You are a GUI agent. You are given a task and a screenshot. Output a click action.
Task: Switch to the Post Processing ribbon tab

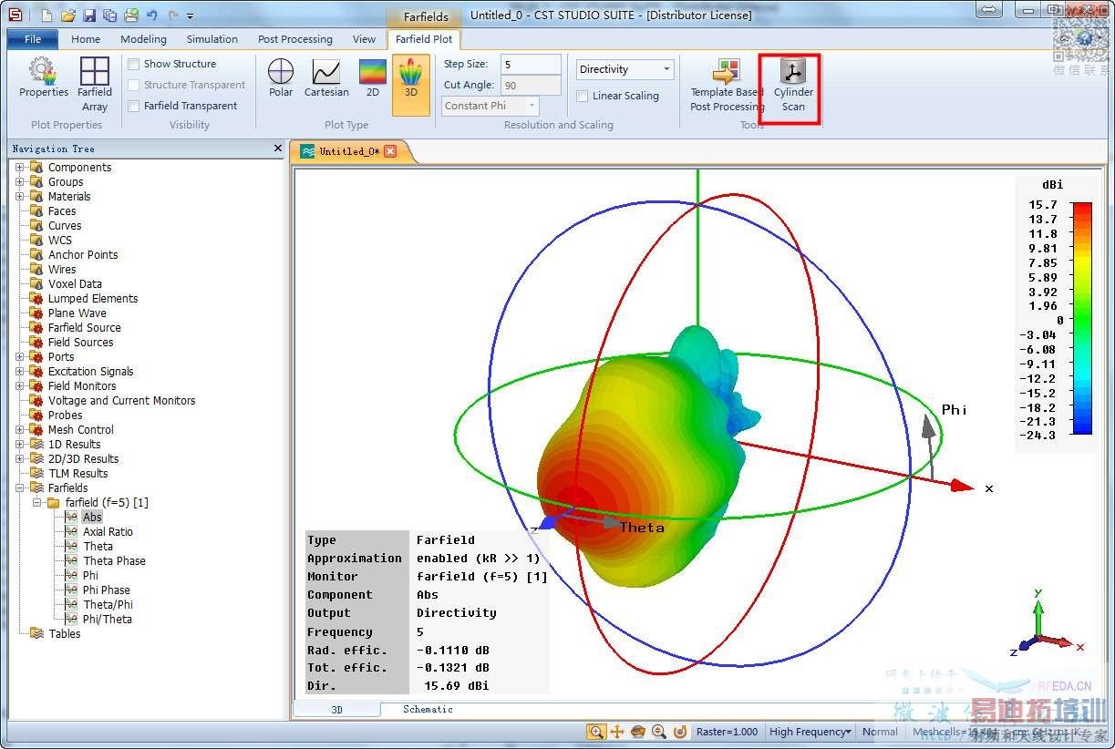[x=294, y=39]
